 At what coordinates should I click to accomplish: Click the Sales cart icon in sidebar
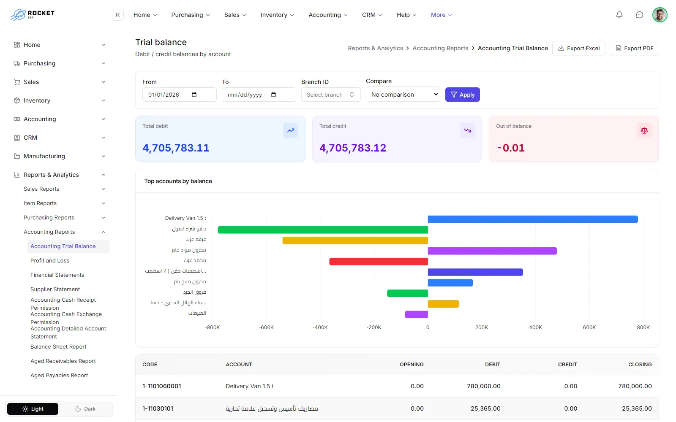[x=17, y=82]
